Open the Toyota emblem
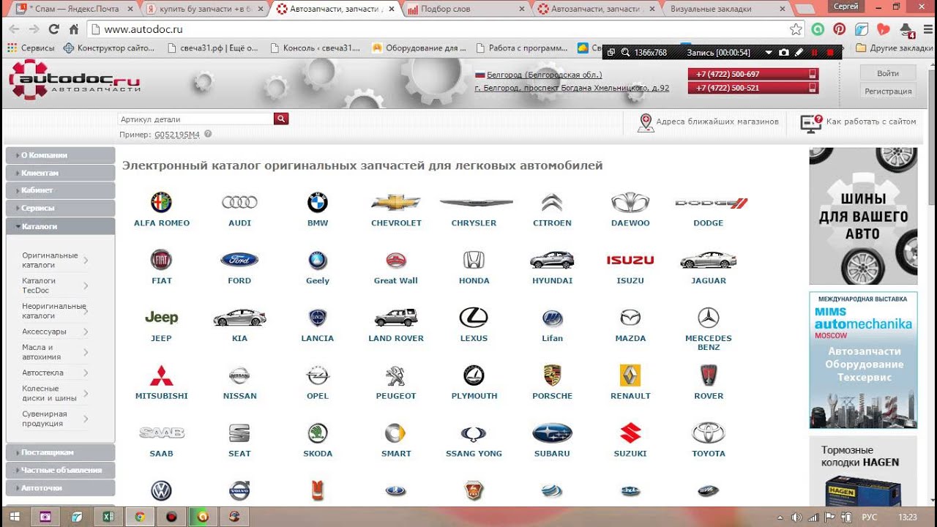This screenshot has width=937, height=527. click(x=708, y=433)
